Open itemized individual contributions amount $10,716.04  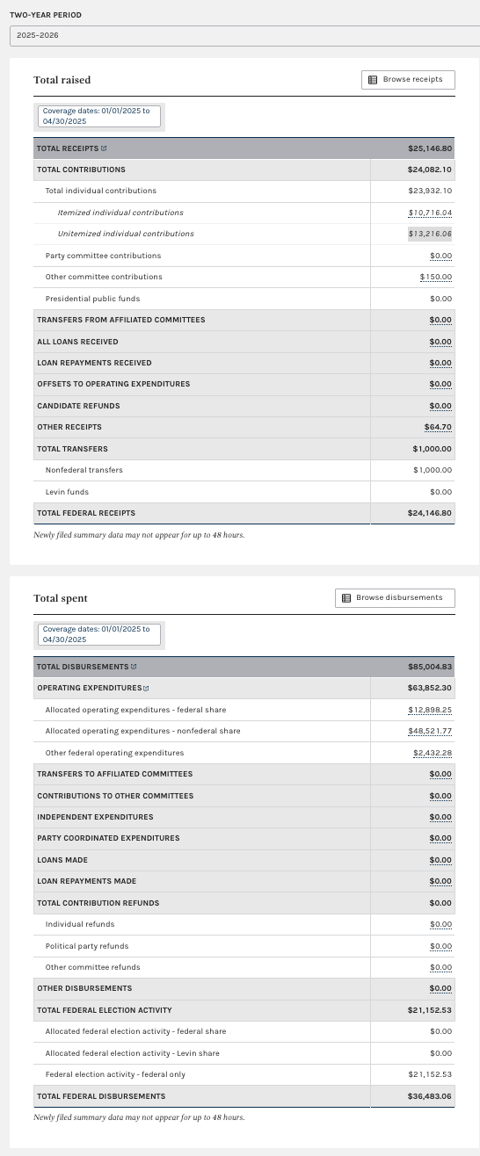(431, 213)
